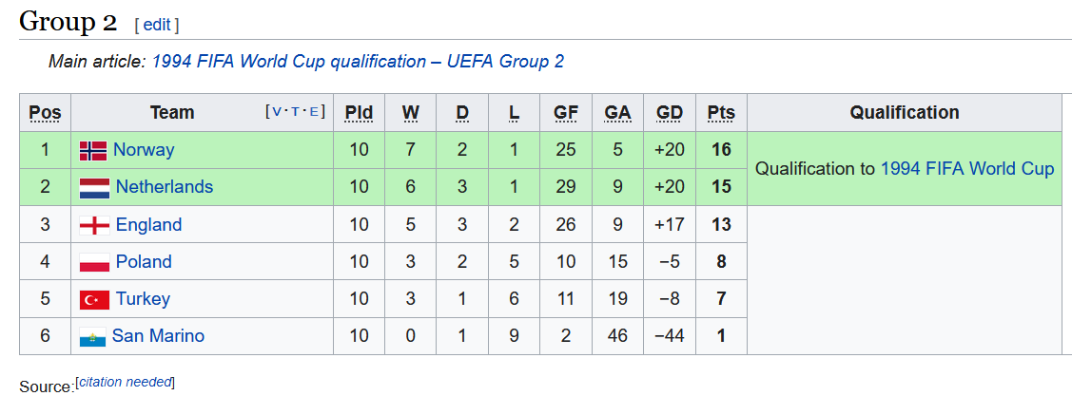The height and width of the screenshot is (396, 1072).
Task: Click the Poland flag icon
Action: point(94,262)
